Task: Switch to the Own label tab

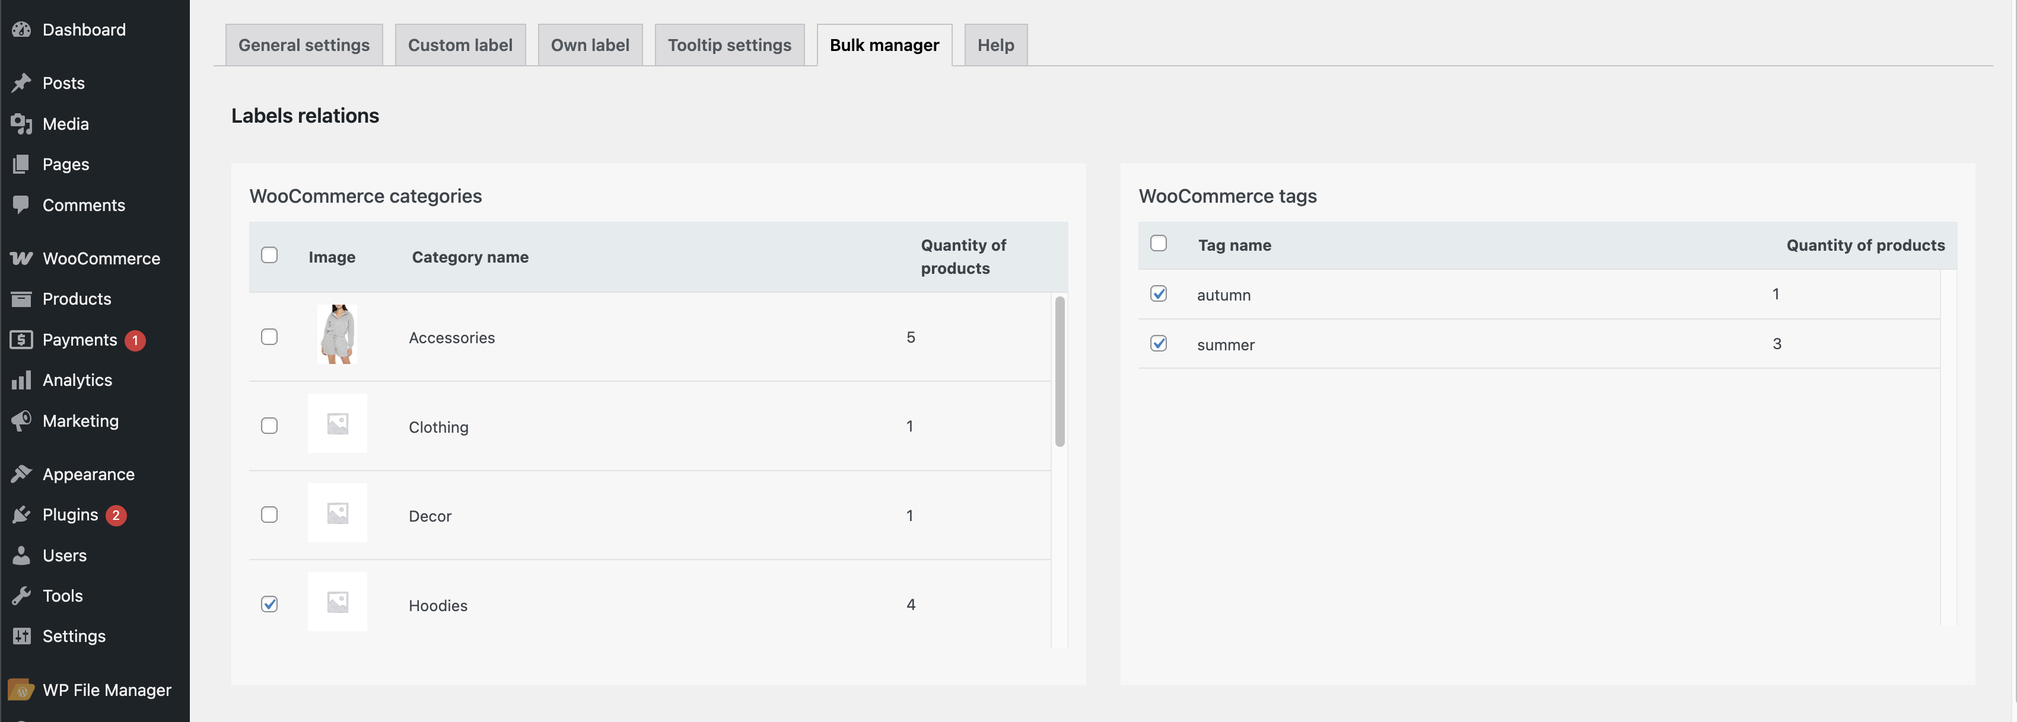Action: [x=590, y=46]
